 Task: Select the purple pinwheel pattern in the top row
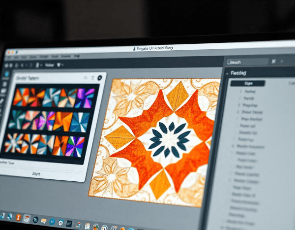(x=85, y=98)
